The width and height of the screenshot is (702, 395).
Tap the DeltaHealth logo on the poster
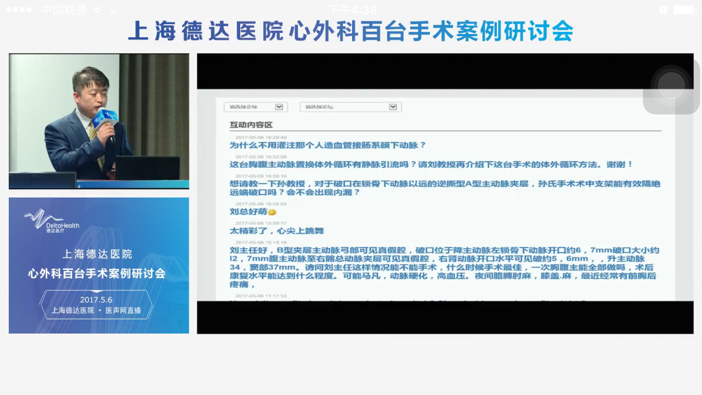point(52,221)
